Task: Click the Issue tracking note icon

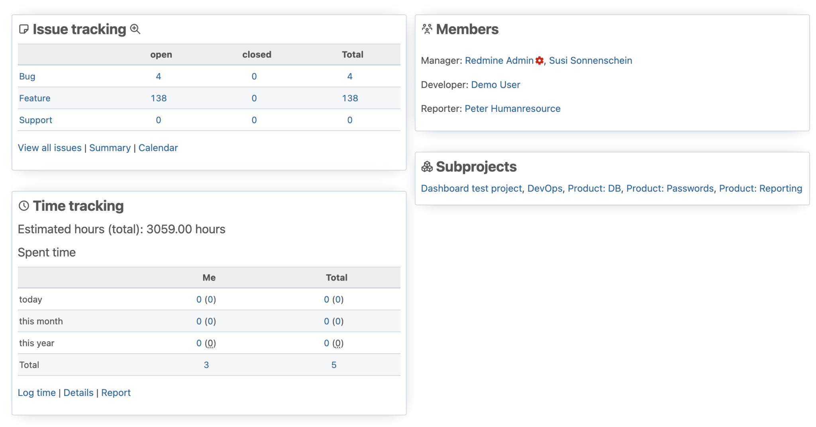Action: (x=24, y=29)
